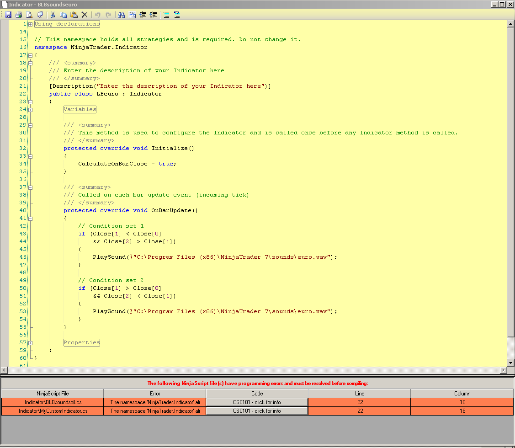Click the collapsed 'Properties' box text
This screenshot has width=515, height=448.
[x=81, y=342]
